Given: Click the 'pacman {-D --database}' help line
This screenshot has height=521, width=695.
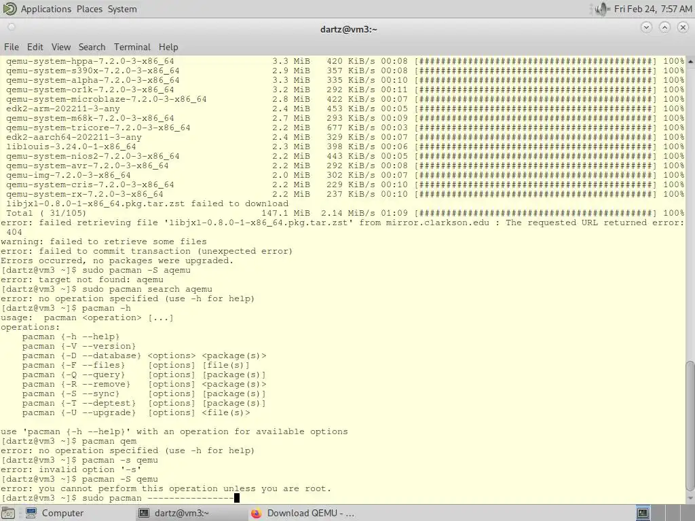Looking at the screenshot, I should [145, 355].
